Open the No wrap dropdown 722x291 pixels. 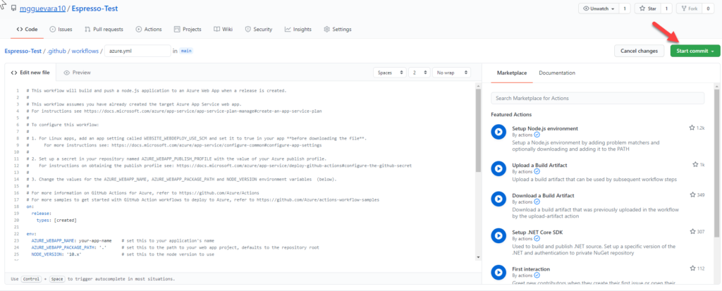tap(452, 73)
